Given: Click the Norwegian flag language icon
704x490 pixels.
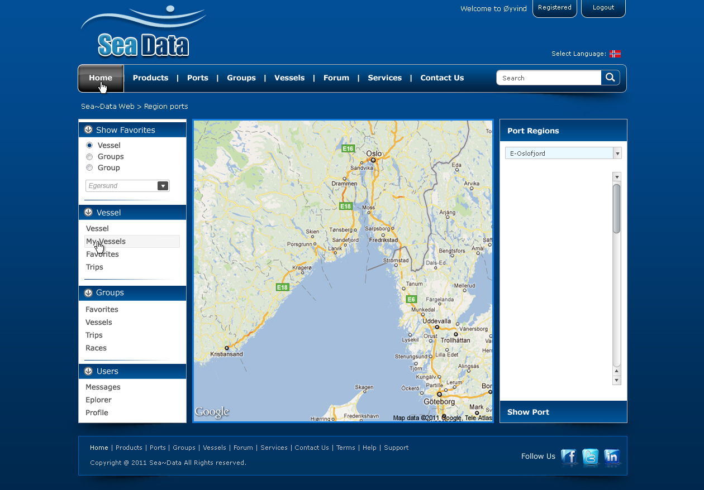Looking at the screenshot, I should (x=615, y=54).
